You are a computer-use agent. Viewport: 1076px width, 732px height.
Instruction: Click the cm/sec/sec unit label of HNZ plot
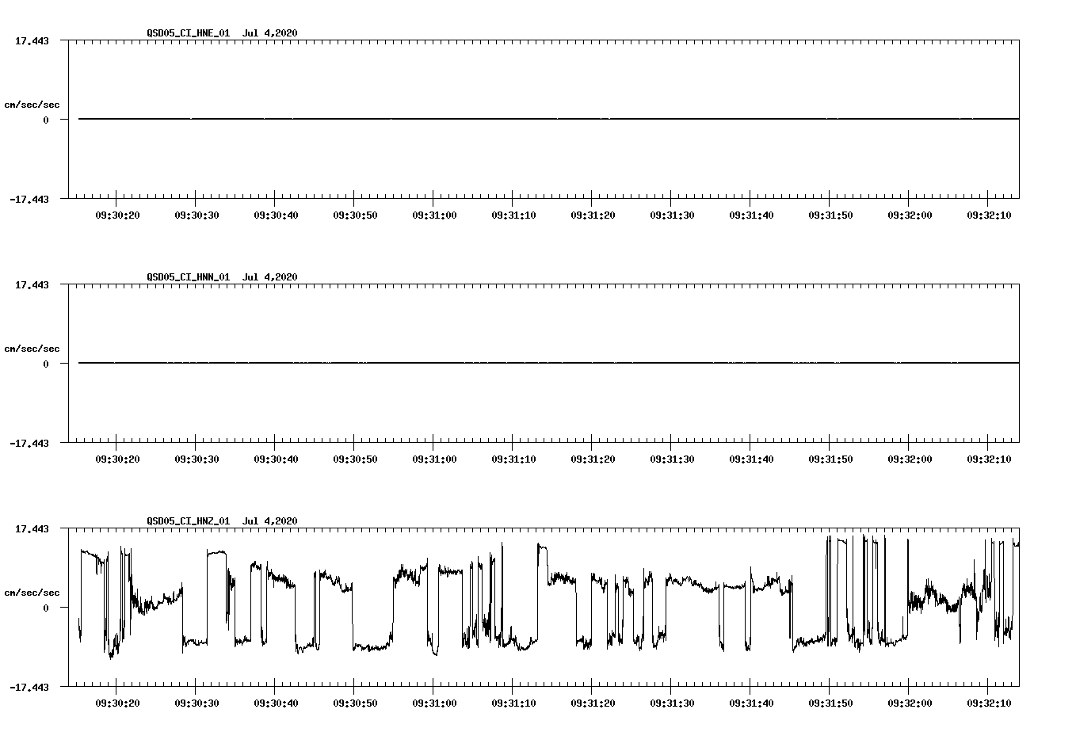[32, 593]
